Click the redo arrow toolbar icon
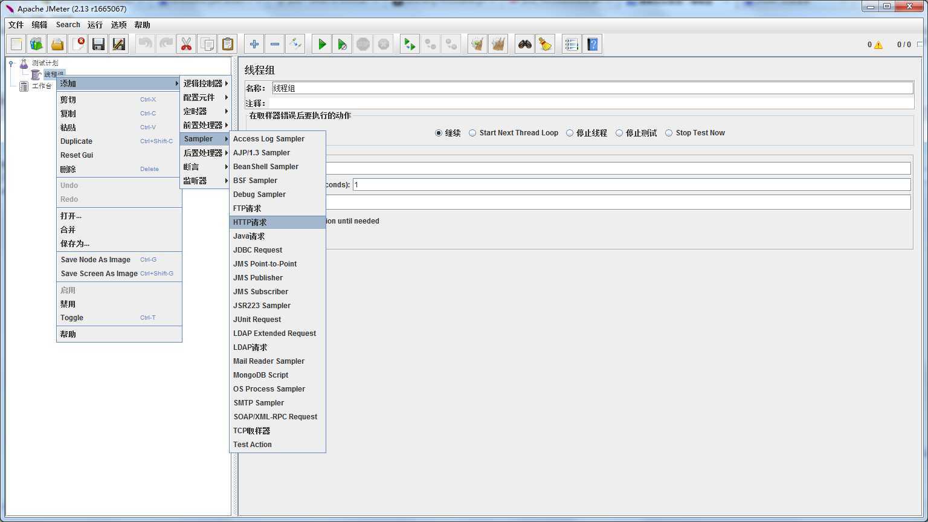 (x=166, y=44)
